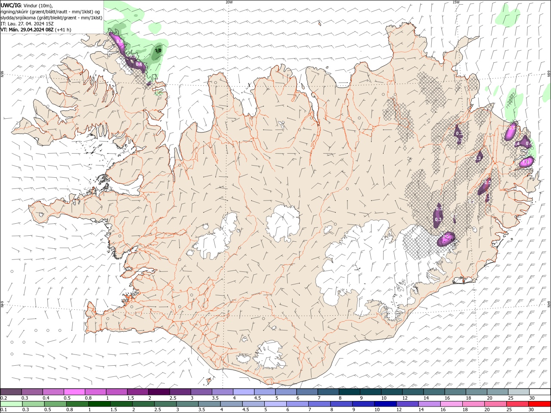Pick the light pink rain swatch at 16
Image resolution: width=551 pixels, height=413 pixels.
tap(452, 404)
